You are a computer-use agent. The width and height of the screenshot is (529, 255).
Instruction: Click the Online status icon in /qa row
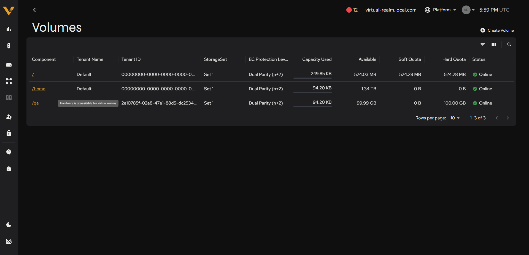coord(475,103)
